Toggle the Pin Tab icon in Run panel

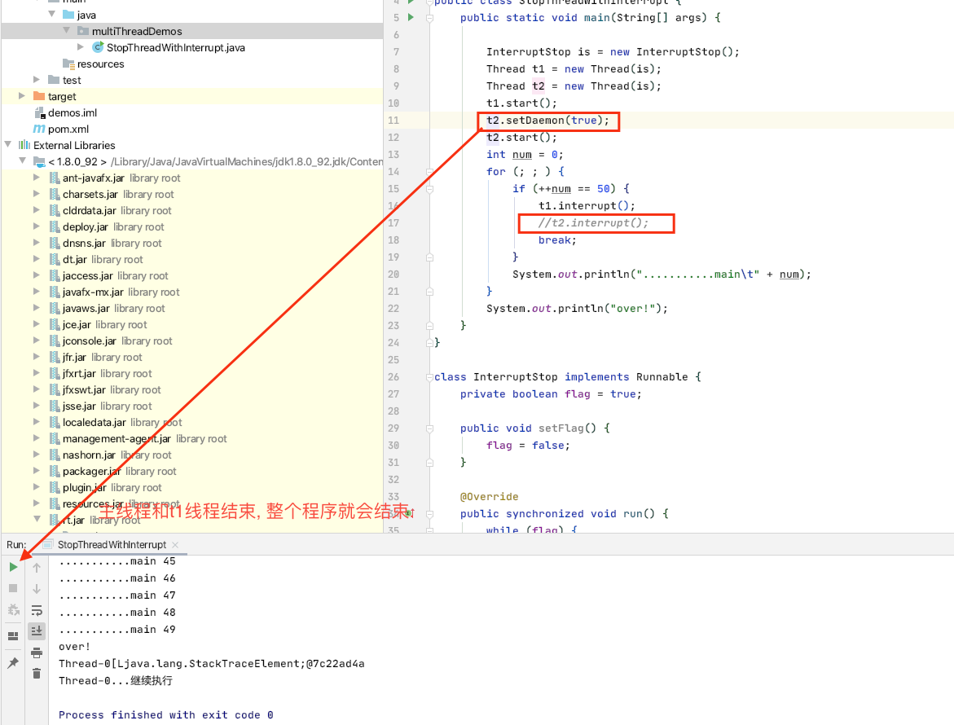[x=13, y=663]
